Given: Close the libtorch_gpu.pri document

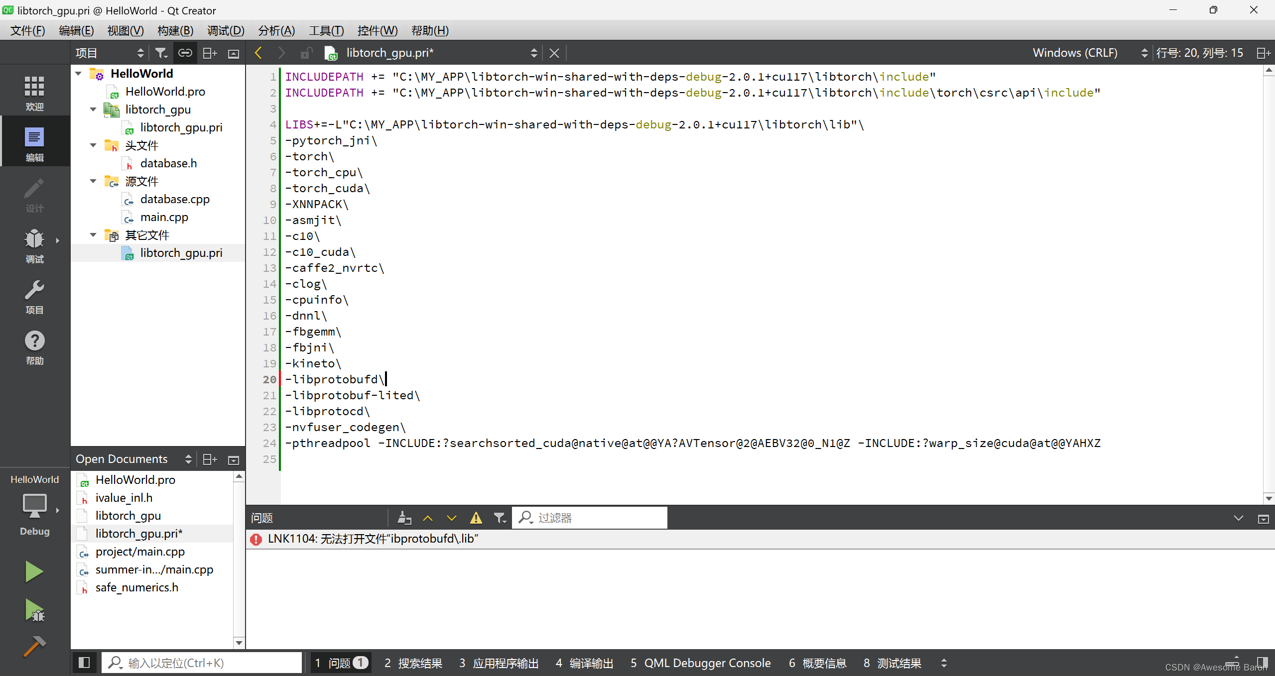Looking at the screenshot, I should tap(554, 53).
